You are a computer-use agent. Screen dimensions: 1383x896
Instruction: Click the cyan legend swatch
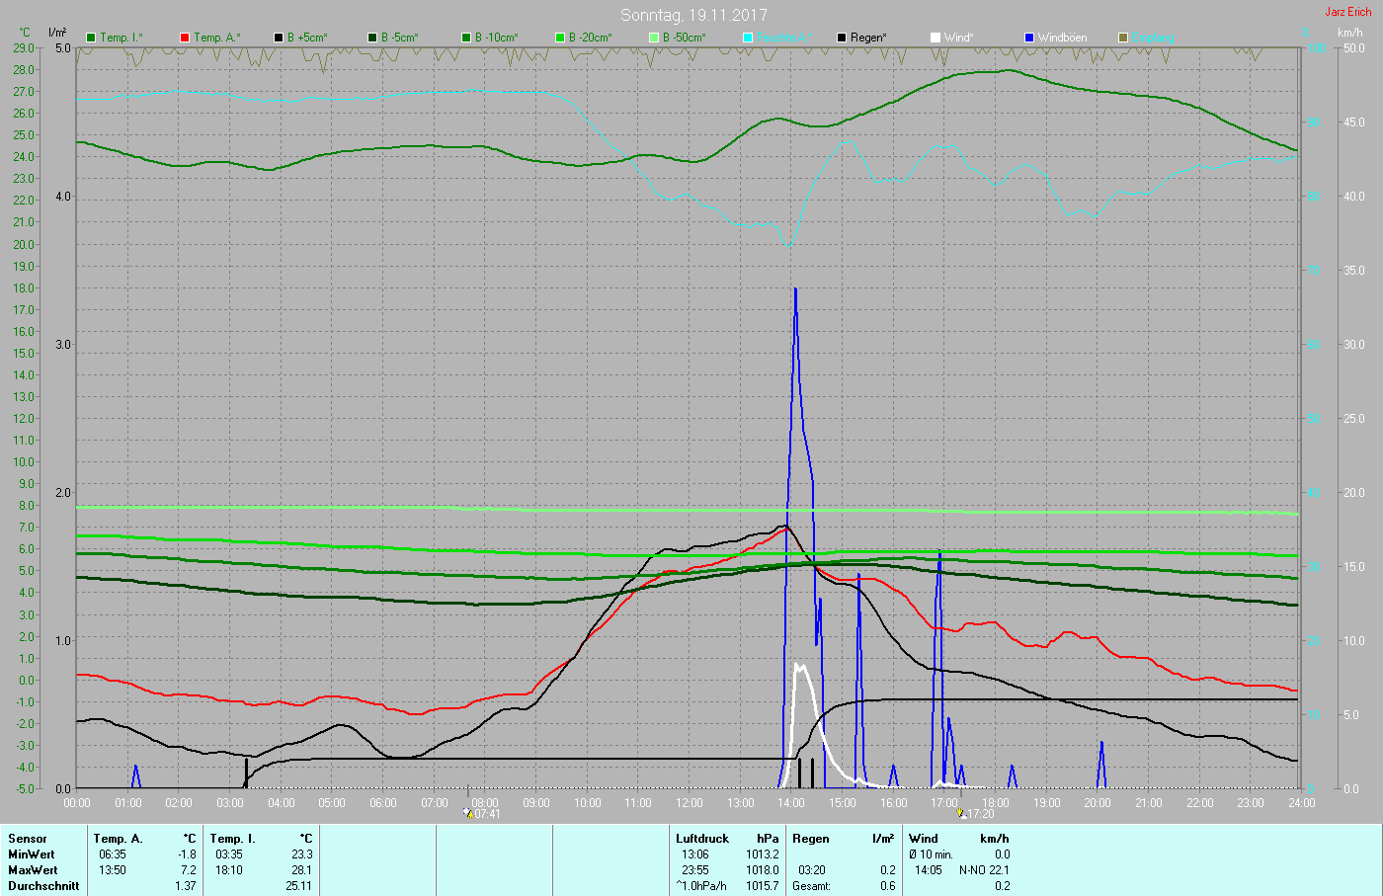[748, 38]
